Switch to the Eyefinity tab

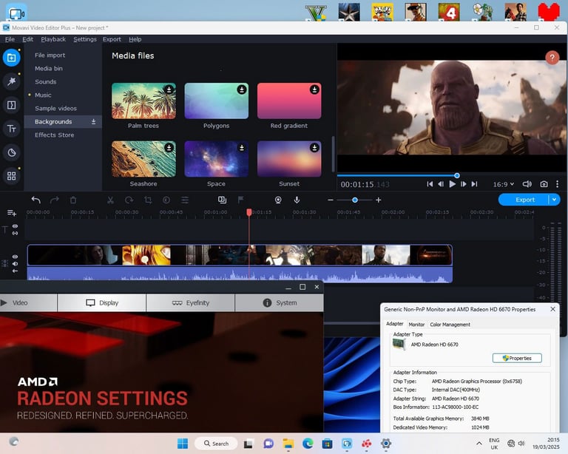[x=191, y=302]
